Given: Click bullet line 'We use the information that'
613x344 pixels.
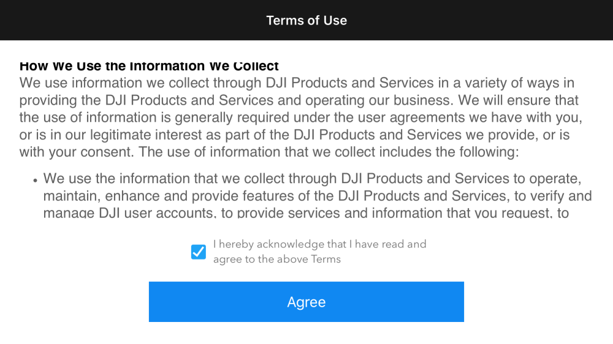Looking at the screenshot, I should pos(312,179).
